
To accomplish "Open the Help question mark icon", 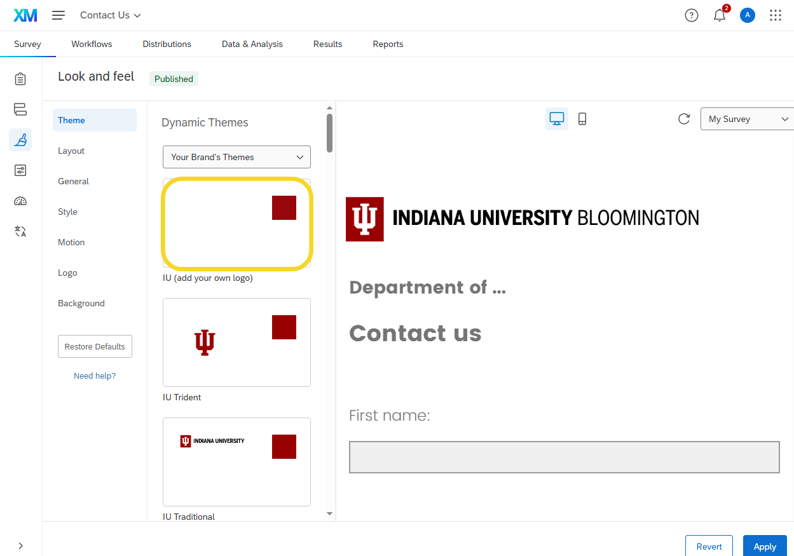I will (692, 15).
